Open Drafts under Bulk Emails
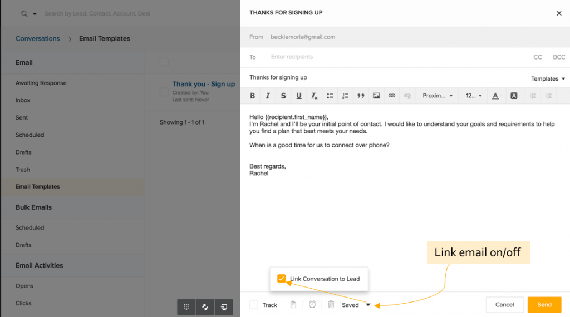 coord(23,245)
